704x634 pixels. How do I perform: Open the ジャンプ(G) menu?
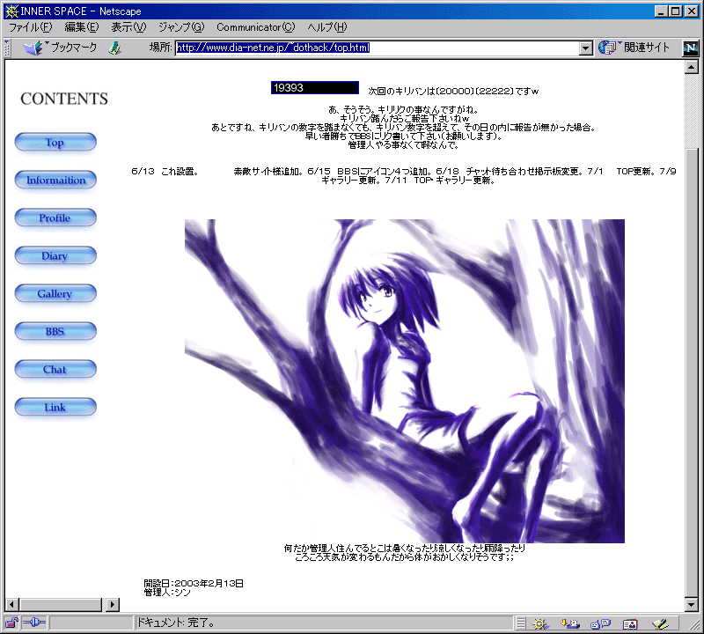181,27
